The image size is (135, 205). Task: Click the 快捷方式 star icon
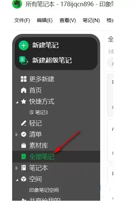[24, 101]
